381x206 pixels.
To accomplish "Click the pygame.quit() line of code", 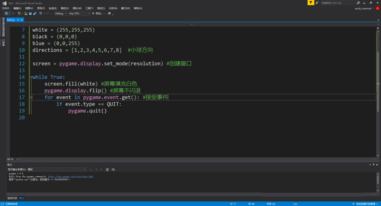I will 88,111.
